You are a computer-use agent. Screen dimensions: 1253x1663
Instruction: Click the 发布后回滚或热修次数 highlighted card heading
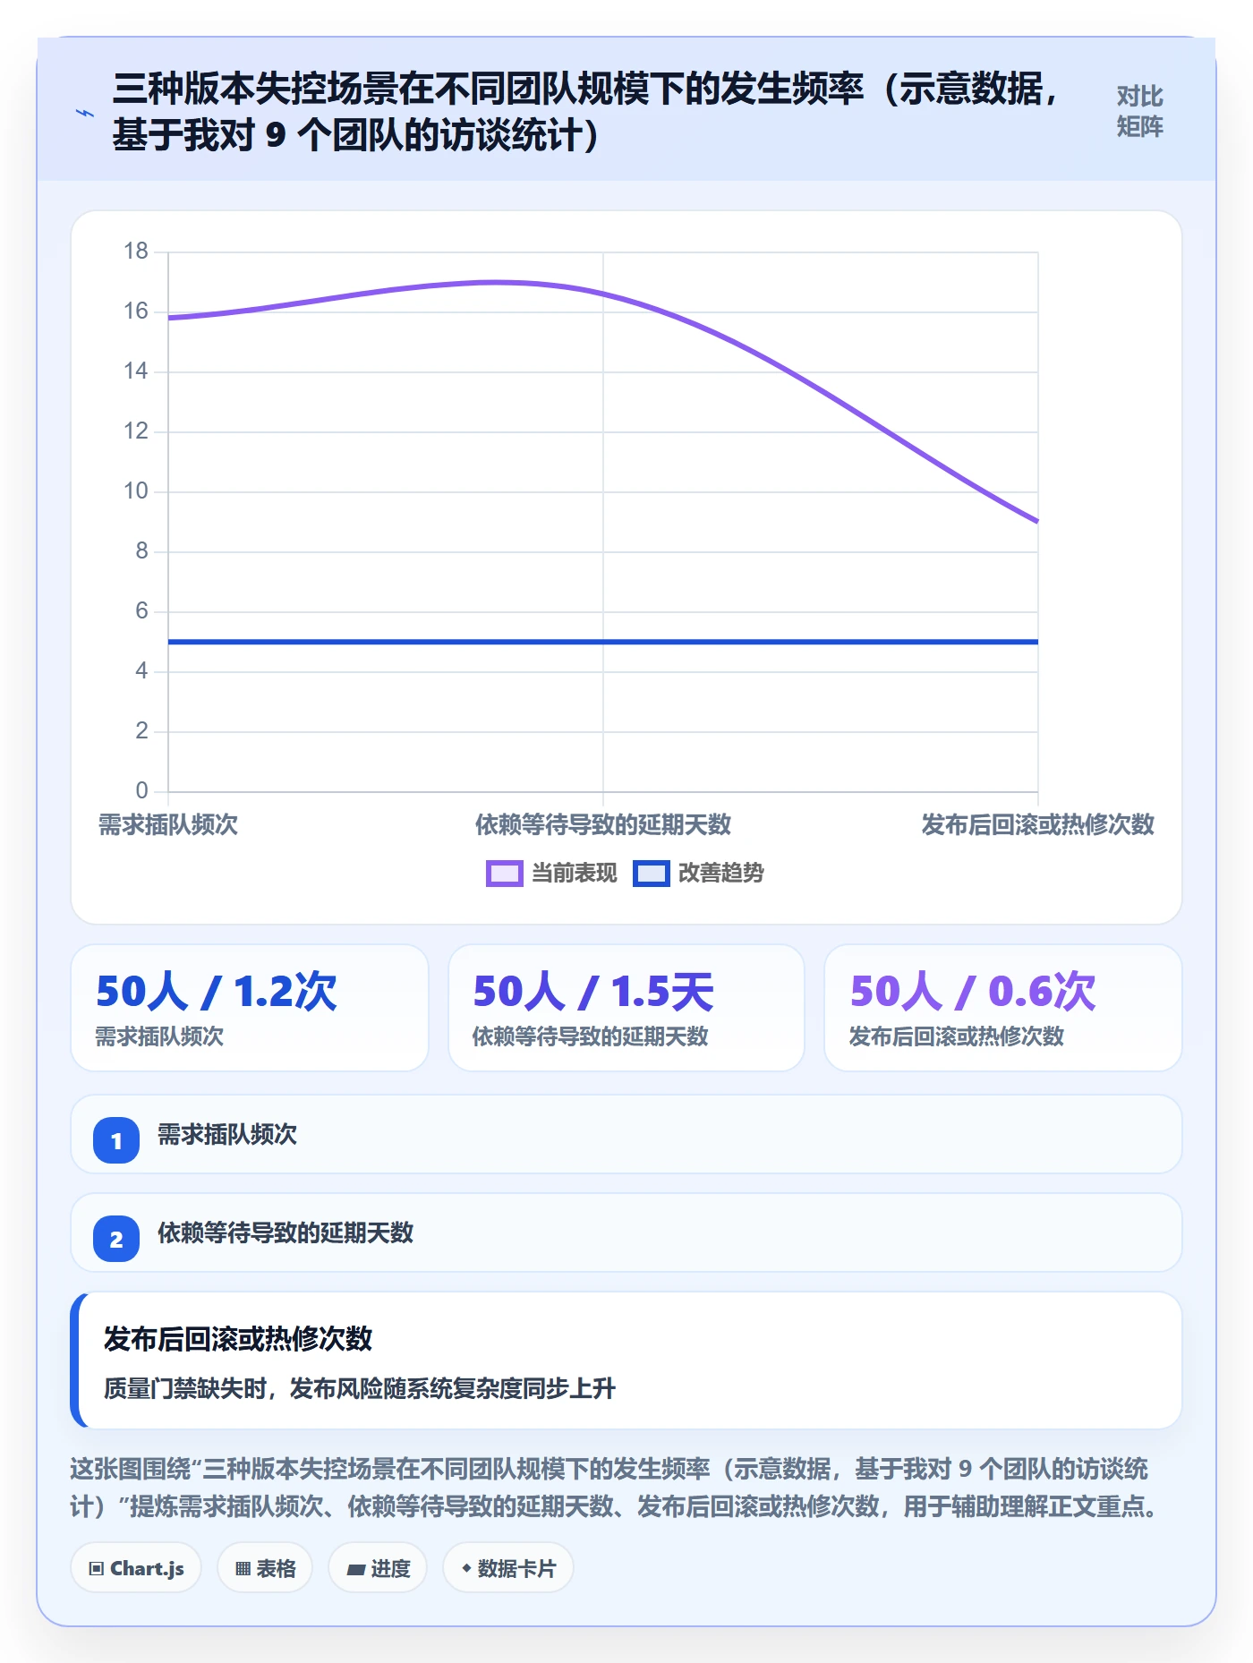click(238, 1339)
